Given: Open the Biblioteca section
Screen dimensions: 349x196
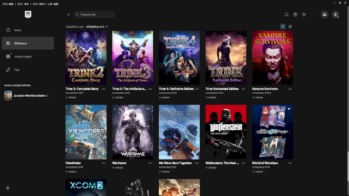Looking at the screenshot, I should [28, 43].
